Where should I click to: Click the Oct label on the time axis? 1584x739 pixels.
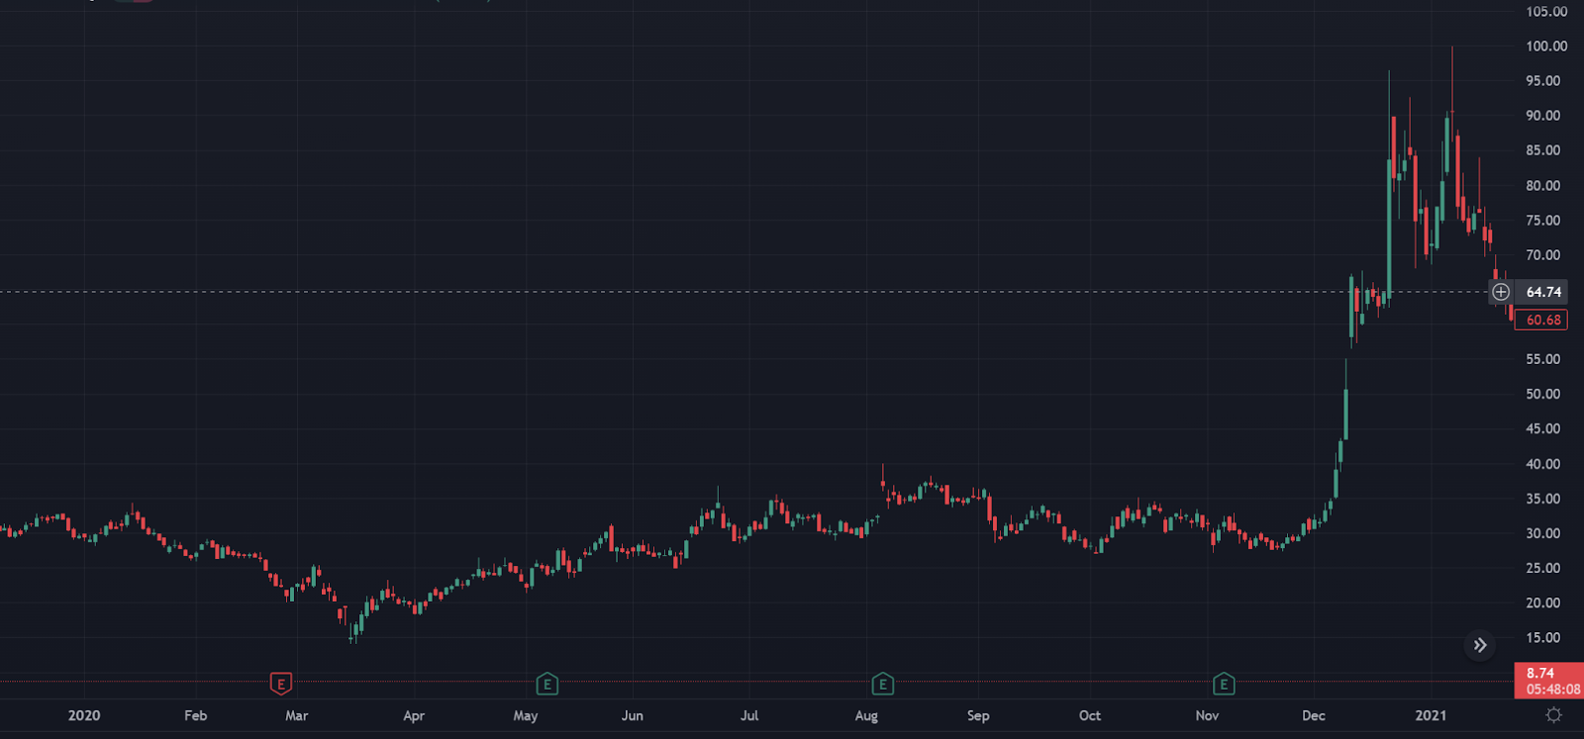click(1090, 715)
